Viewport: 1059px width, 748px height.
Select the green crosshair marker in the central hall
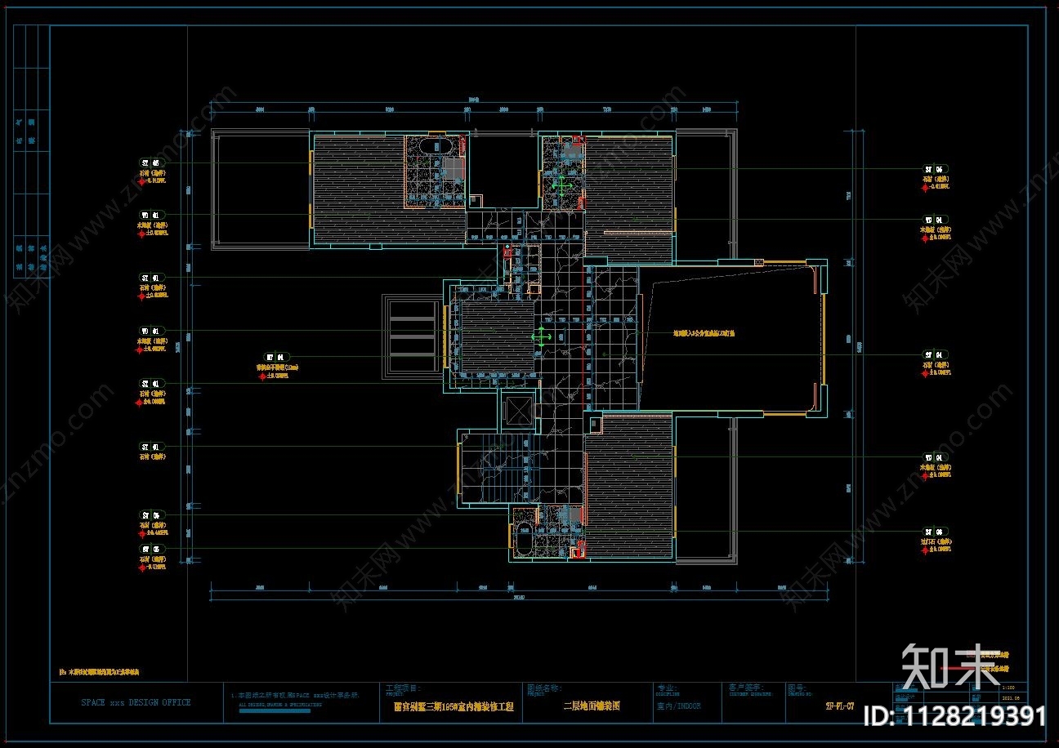(542, 336)
